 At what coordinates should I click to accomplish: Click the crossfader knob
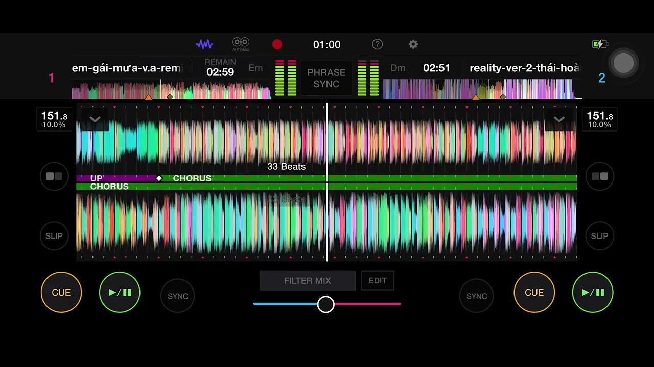click(326, 304)
